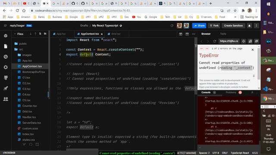The height and width of the screenshot is (155, 276).
Task: Collapse the Files panel chevron
Action: click(x=15, y=34)
